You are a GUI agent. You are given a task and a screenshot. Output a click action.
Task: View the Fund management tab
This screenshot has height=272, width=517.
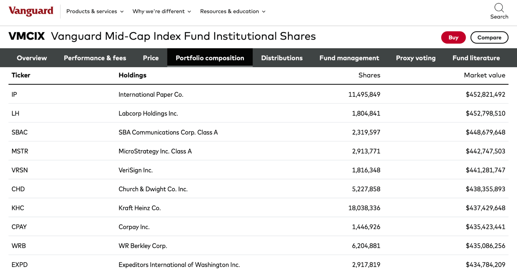[349, 58]
